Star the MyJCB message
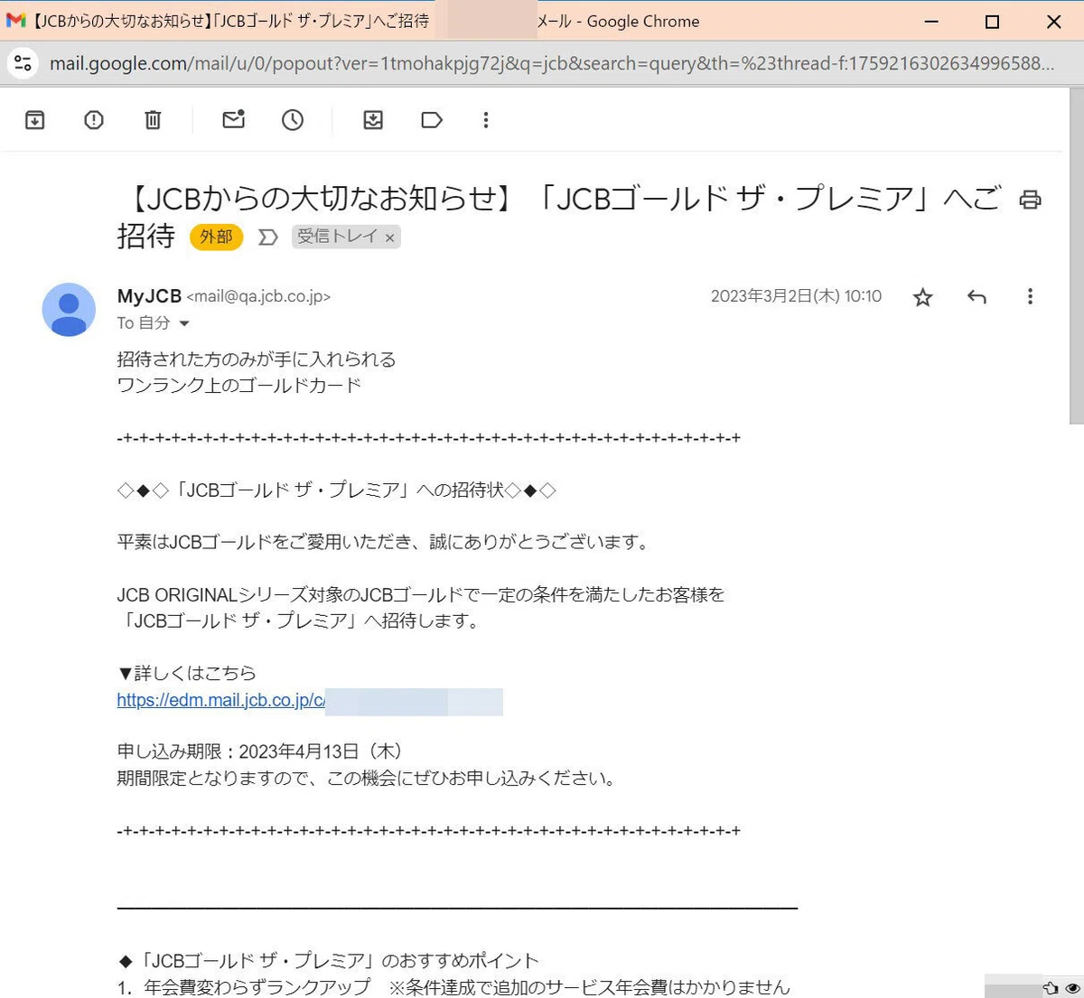Image resolution: width=1084 pixels, height=998 pixels. 922,297
